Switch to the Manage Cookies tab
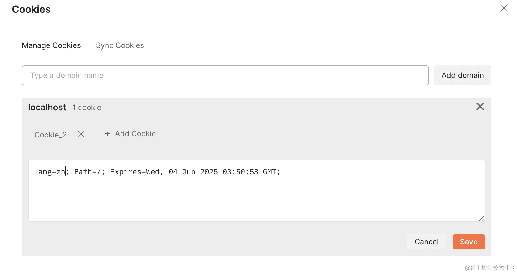 pos(51,45)
